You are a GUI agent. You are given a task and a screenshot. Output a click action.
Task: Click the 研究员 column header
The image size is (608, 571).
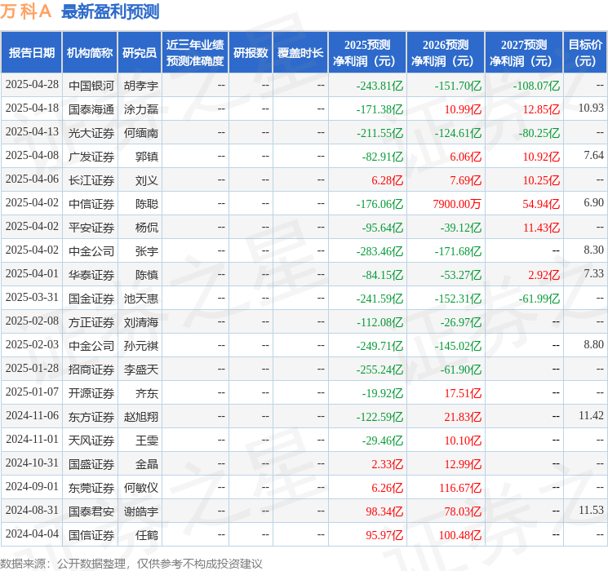140,53
